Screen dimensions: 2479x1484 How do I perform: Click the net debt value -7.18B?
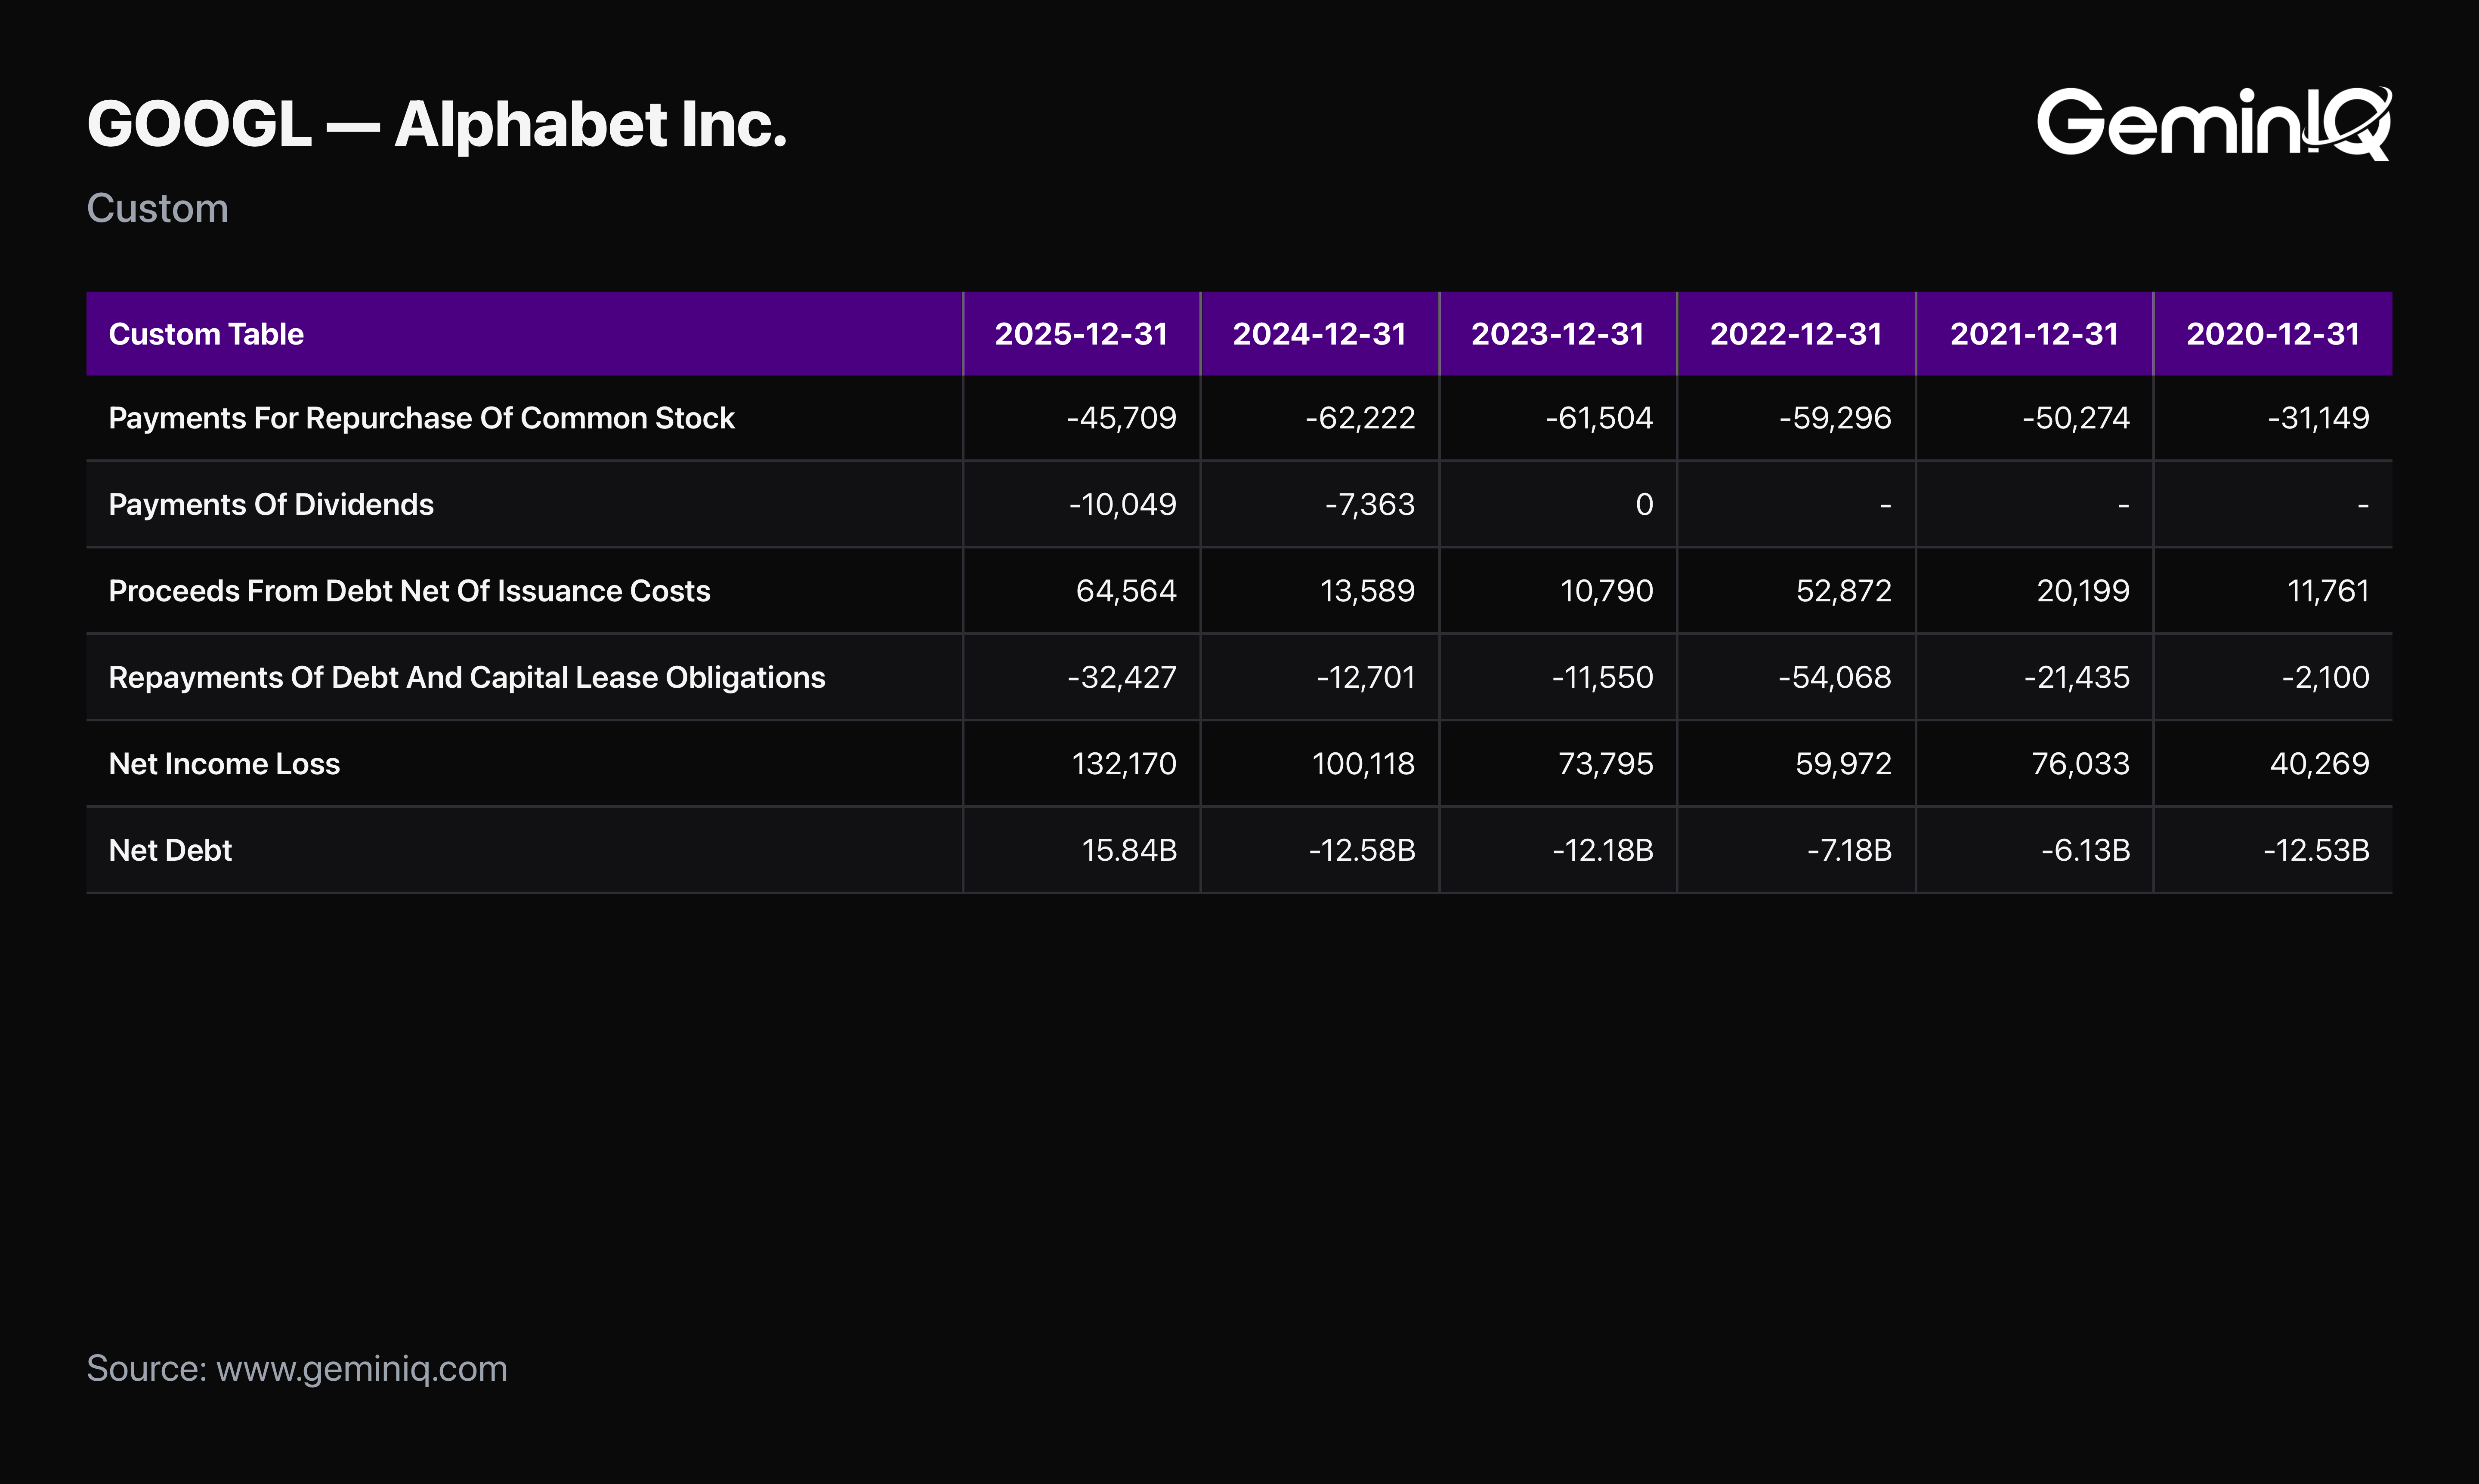1850,850
